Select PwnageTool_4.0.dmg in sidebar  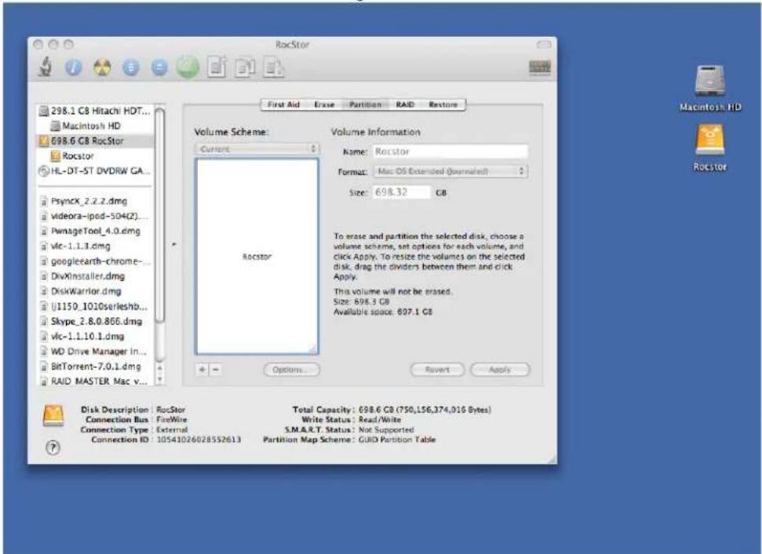(95, 231)
